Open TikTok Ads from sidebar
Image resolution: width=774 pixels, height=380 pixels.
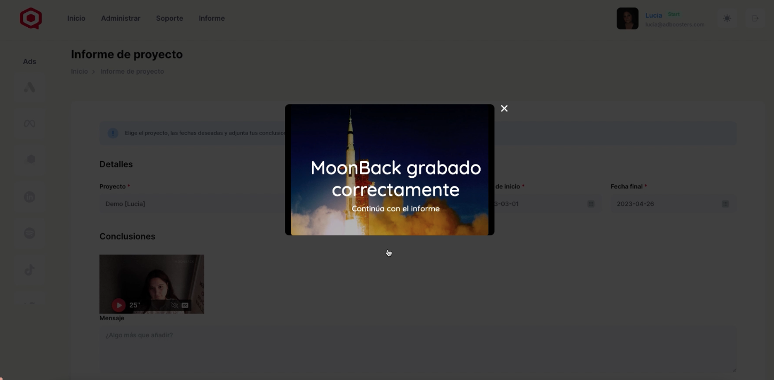coord(29,270)
